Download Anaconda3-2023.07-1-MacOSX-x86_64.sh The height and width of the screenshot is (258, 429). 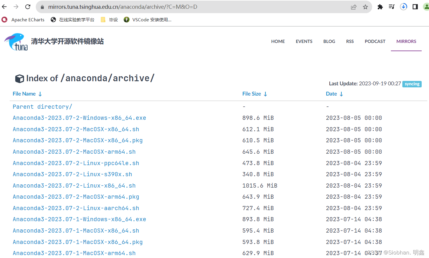[76, 231]
